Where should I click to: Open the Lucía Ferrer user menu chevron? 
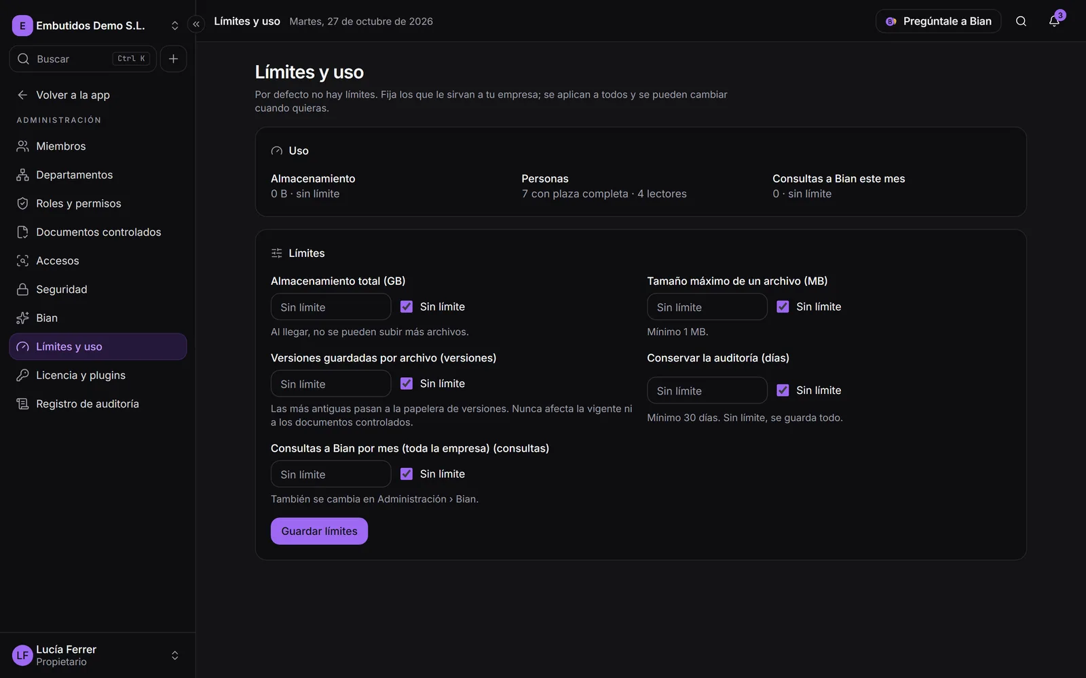pos(174,655)
